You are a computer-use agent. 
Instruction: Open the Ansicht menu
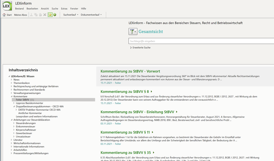tap(45, 8)
